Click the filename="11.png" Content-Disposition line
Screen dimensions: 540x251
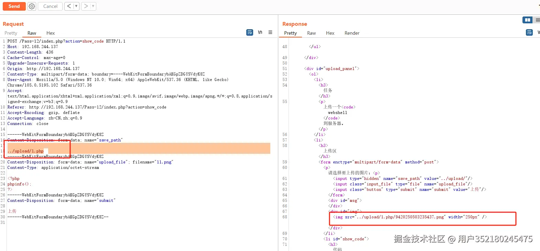(x=90, y=162)
